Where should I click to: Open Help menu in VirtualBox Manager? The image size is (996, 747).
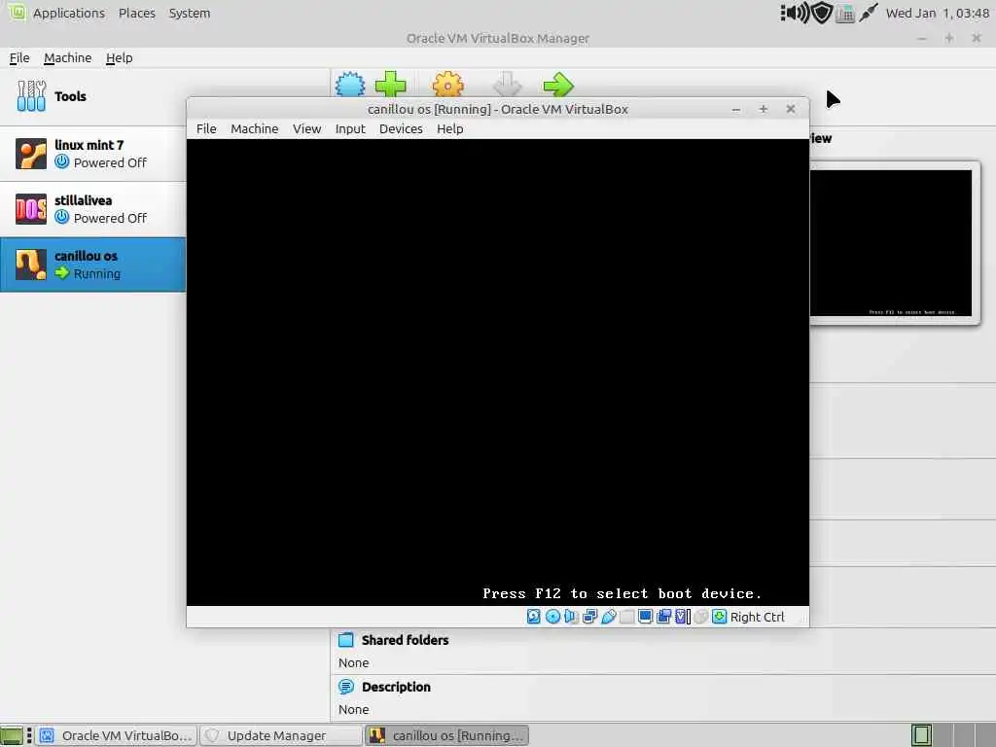[x=119, y=57]
